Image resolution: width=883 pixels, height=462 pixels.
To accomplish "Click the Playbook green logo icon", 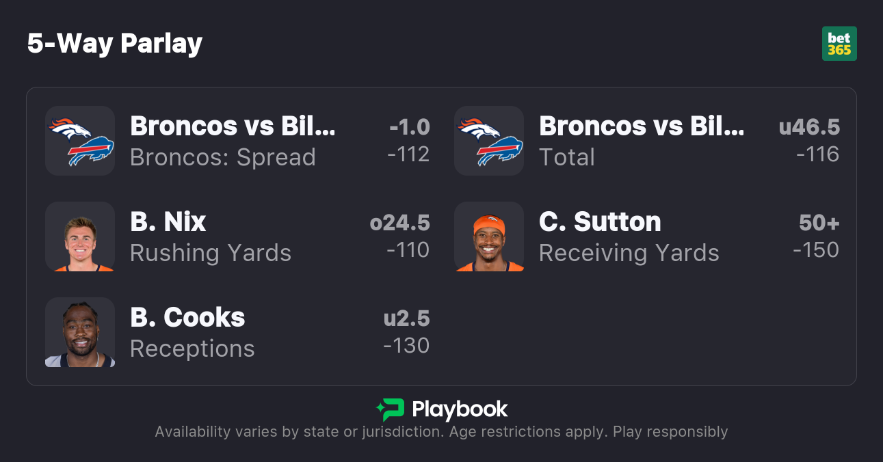I will 391,409.
